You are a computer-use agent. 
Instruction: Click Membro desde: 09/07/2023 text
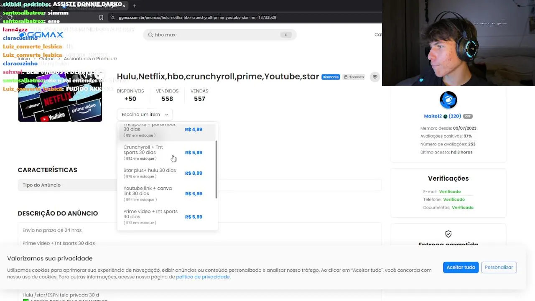coord(448,128)
